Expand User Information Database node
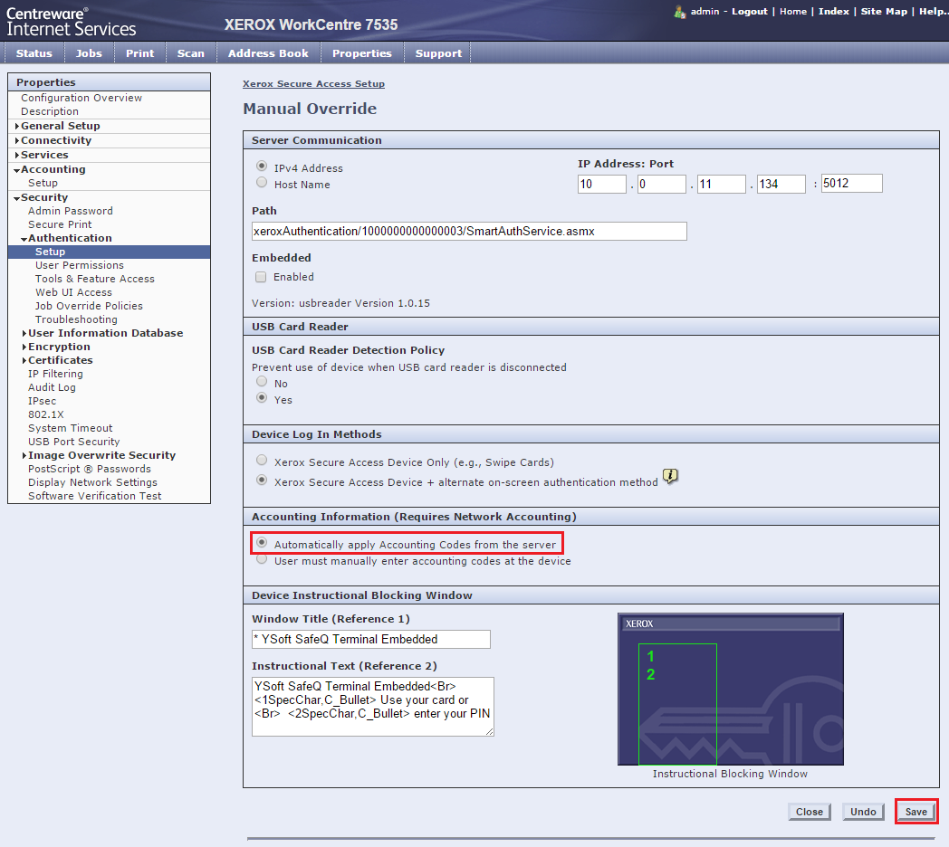 (x=24, y=333)
